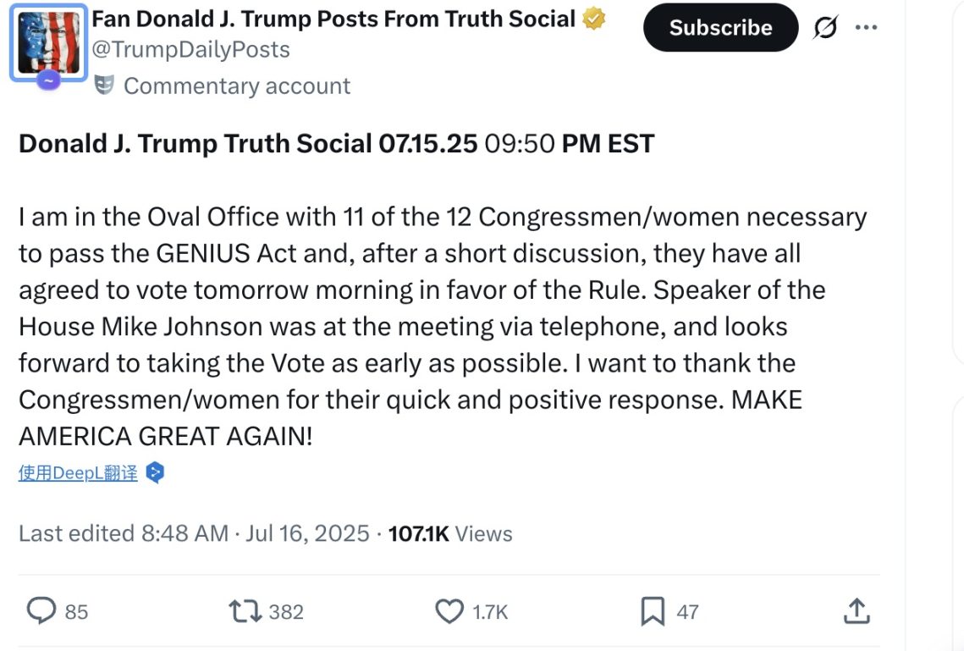Open the account's profile avatar picture
The height and width of the screenshot is (651, 964).
[48, 41]
